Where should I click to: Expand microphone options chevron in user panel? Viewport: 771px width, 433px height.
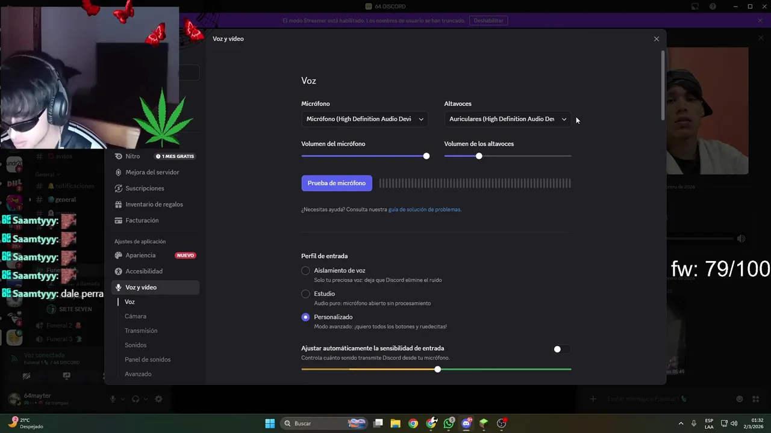[x=123, y=399]
